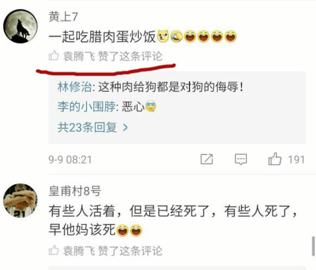Tap thumbs-up icon beside second 袁腾飞 赞了这条评论
Image resolution: width=316 pixels, height=270 pixels.
pyautogui.click(x=54, y=250)
